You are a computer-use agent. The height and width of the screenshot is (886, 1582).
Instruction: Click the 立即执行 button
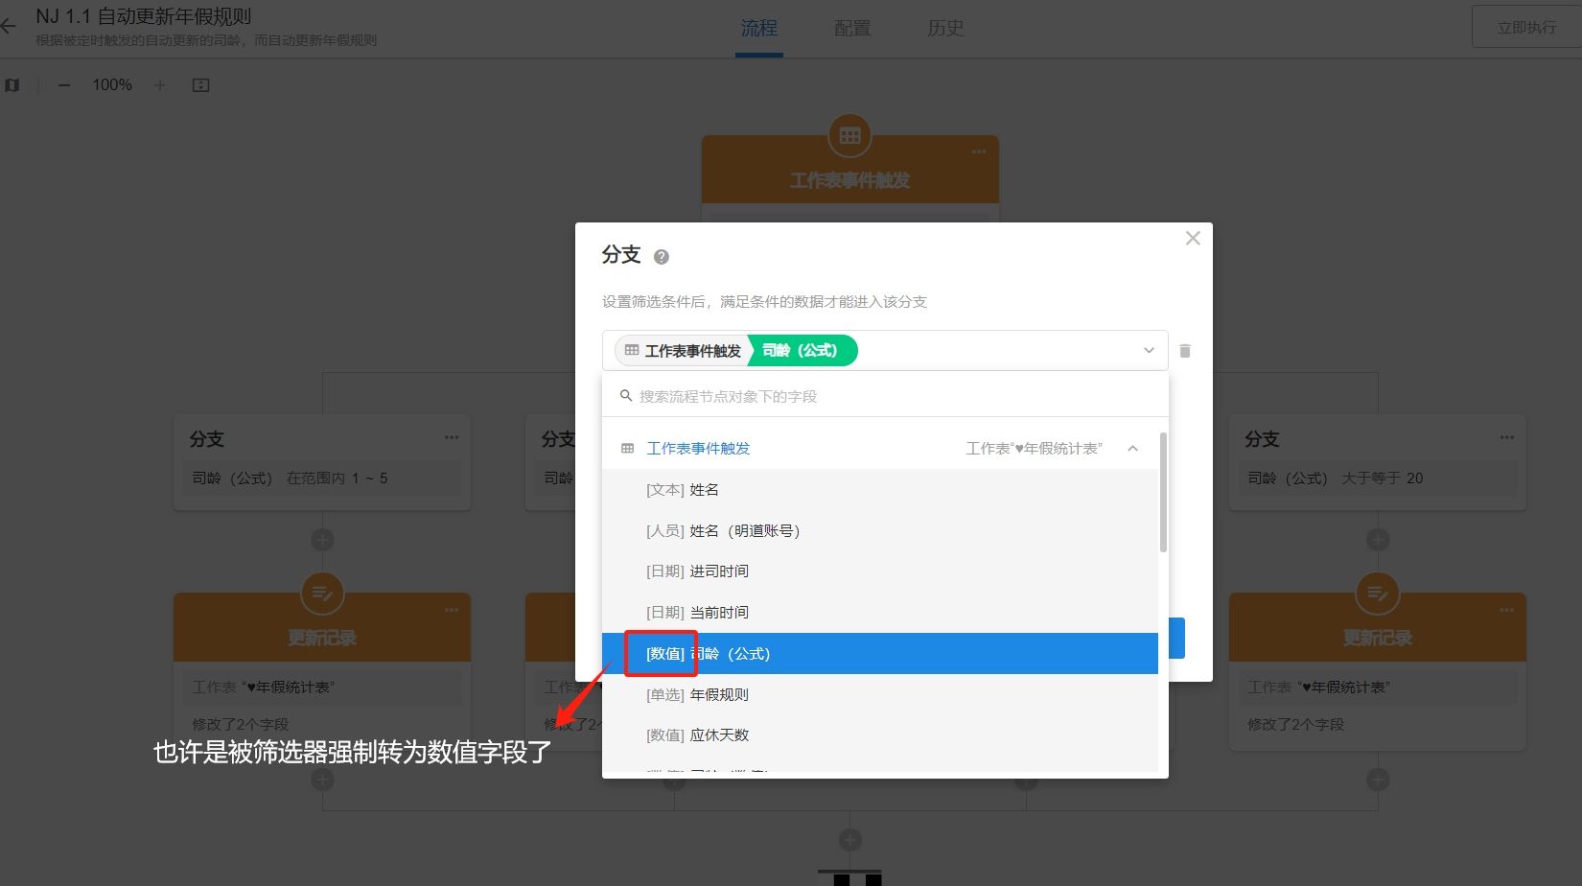[x=1526, y=28]
